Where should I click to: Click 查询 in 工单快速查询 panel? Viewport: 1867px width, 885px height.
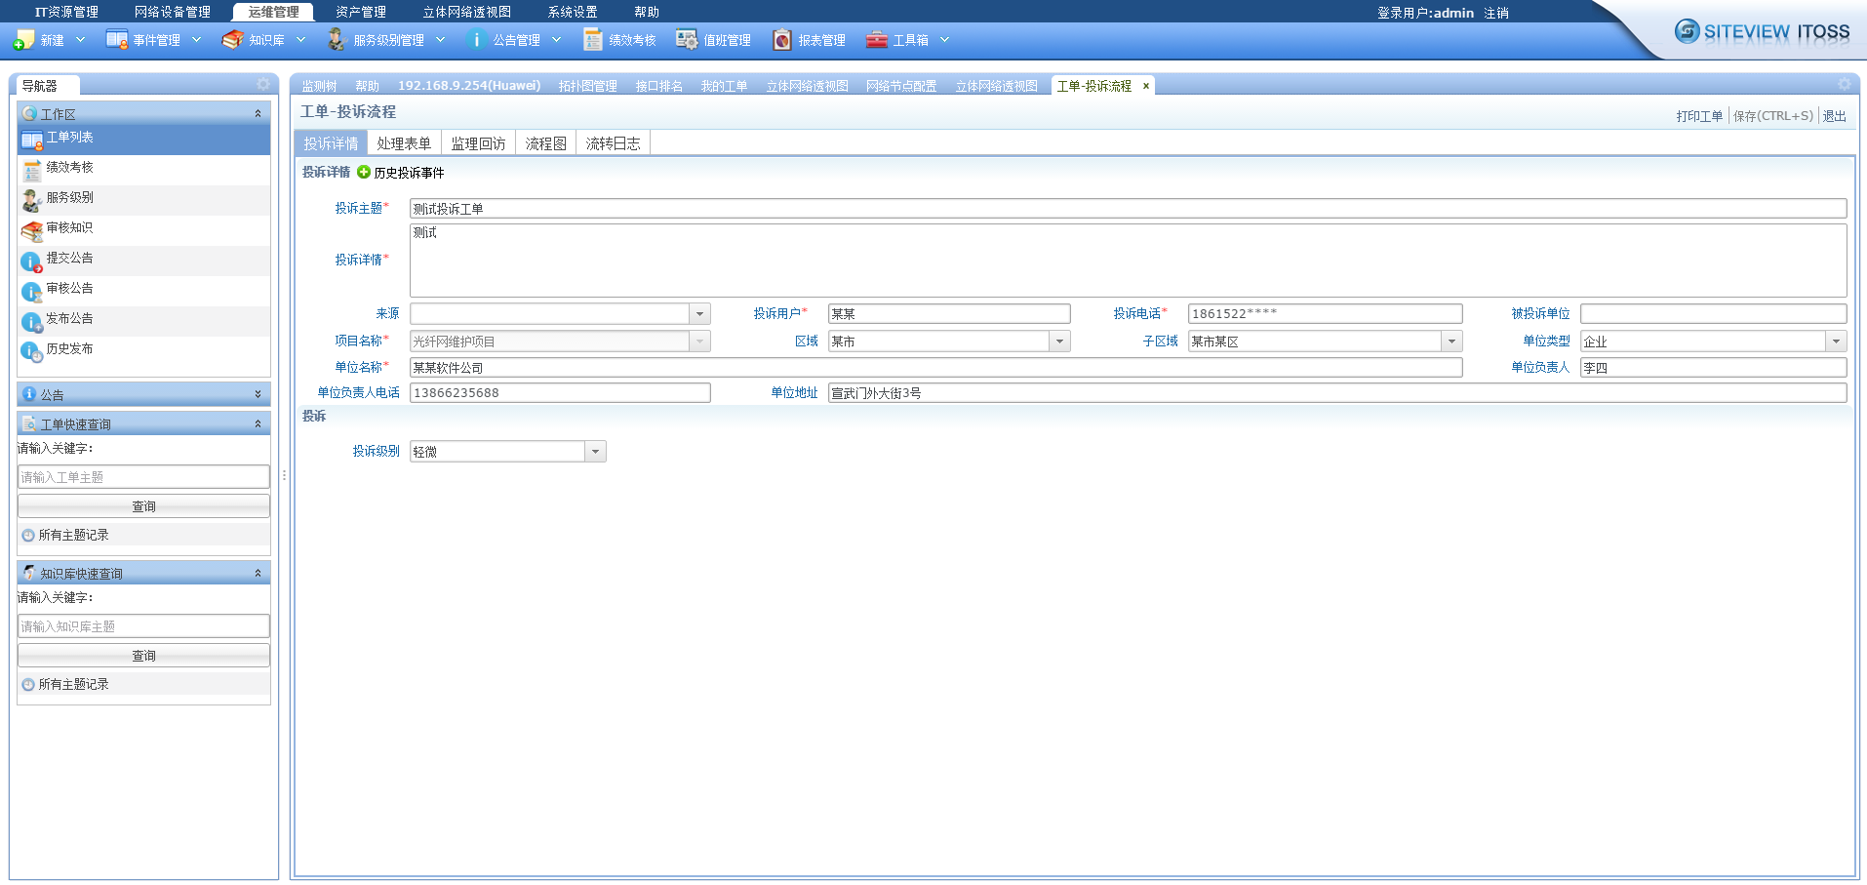coord(142,505)
